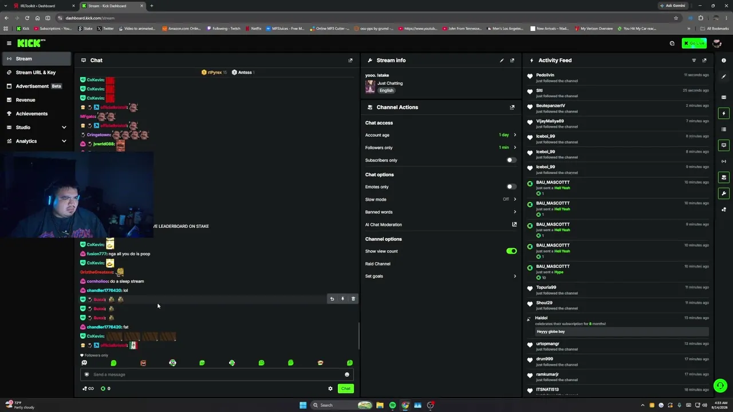
Task: Click username chandler1776420 on the 'fat' message
Action: 104,327
